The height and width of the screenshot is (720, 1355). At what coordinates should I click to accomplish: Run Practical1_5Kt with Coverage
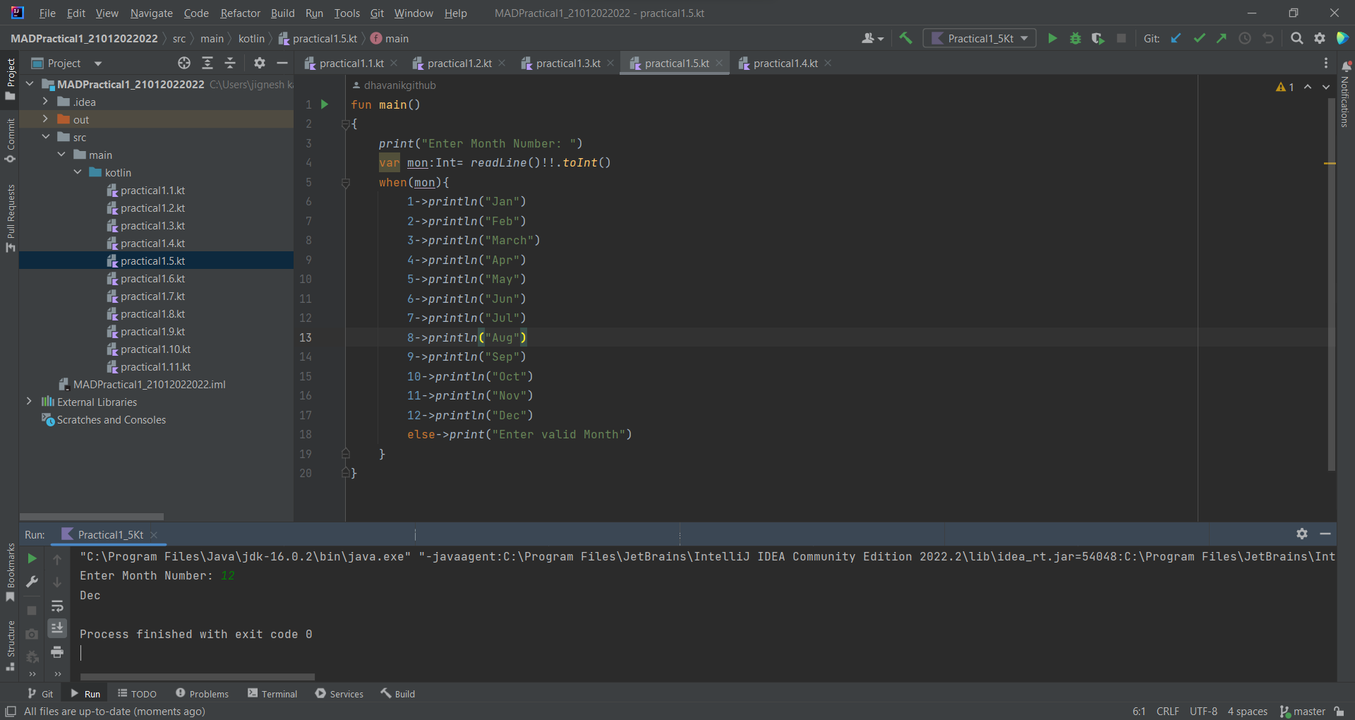click(1099, 38)
